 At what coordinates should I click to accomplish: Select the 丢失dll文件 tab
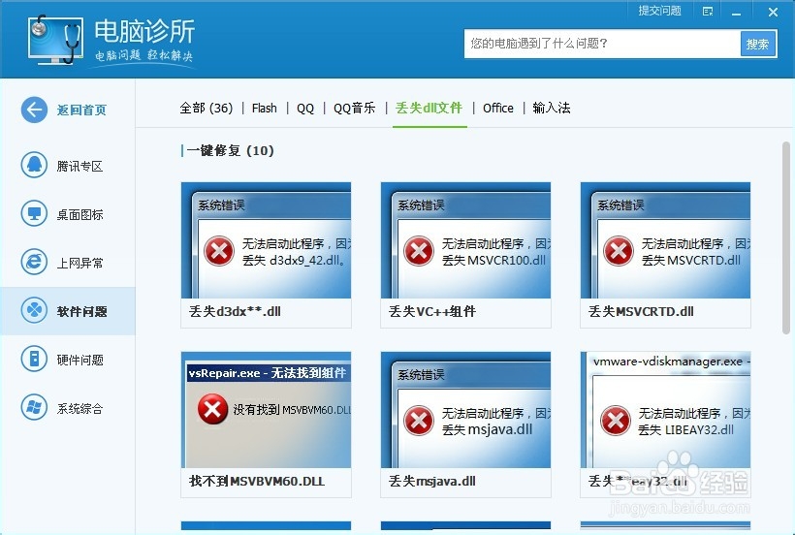(x=429, y=108)
